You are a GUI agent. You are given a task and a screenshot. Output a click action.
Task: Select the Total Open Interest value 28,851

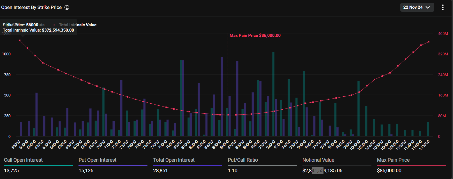[160, 171]
